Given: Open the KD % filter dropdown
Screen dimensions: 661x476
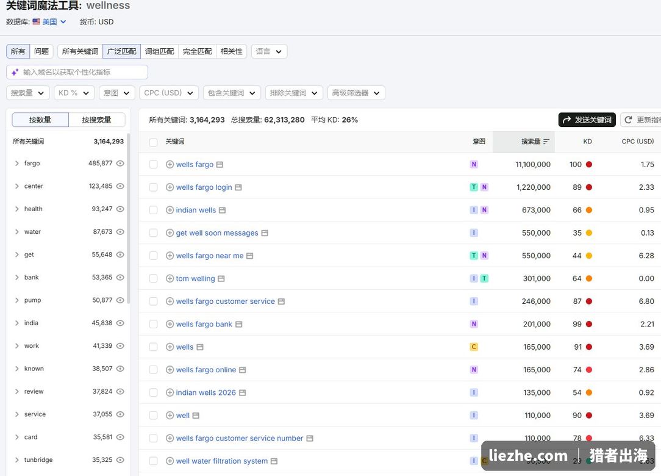Looking at the screenshot, I should 74,93.
